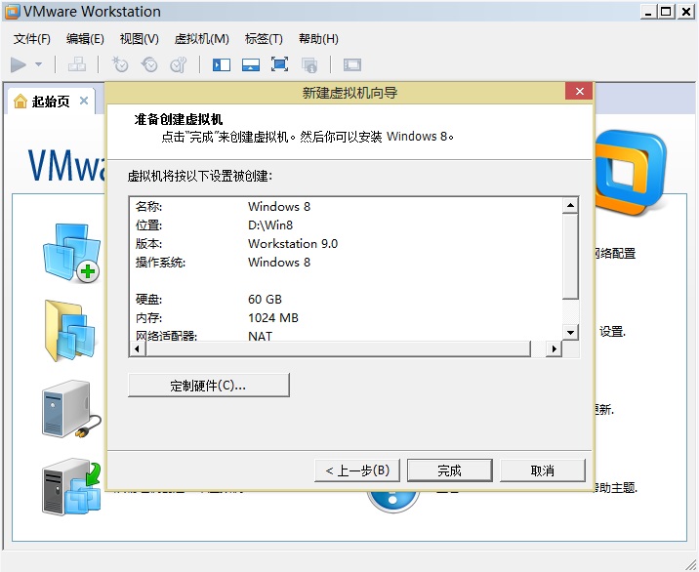The image size is (699, 572).
Task: Click the settings list scroll right arrow
Action: point(555,348)
